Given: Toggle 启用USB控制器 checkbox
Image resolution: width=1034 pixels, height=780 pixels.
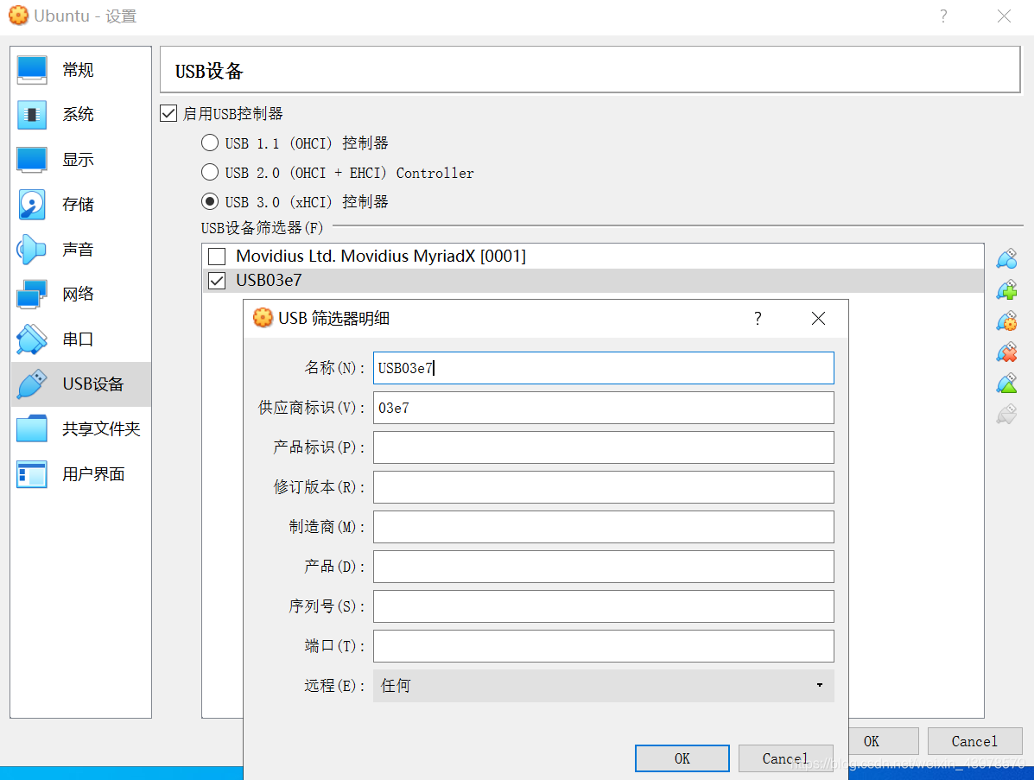Looking at the screenshot, I should pos(168,113).
